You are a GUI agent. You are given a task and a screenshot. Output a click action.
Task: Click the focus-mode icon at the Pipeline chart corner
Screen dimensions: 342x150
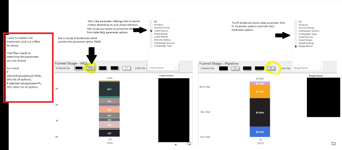[333, 143]
